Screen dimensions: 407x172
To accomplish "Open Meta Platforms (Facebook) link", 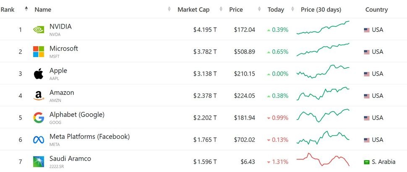I will (x=89, y=136).
